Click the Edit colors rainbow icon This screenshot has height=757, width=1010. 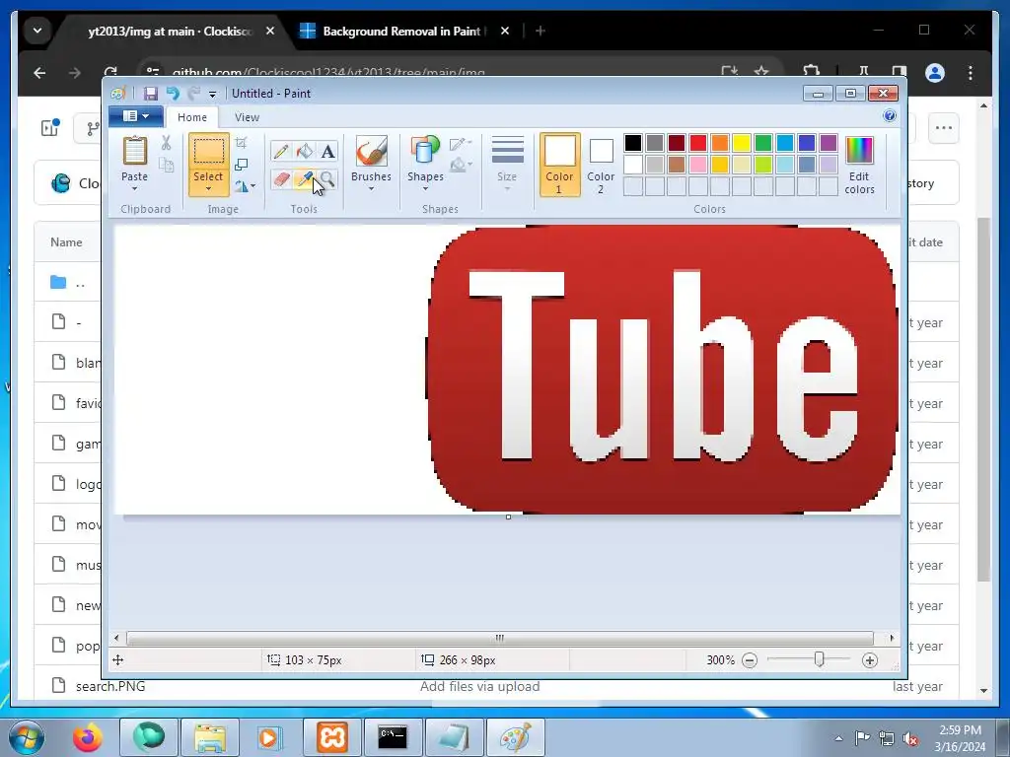pos(859,151)
